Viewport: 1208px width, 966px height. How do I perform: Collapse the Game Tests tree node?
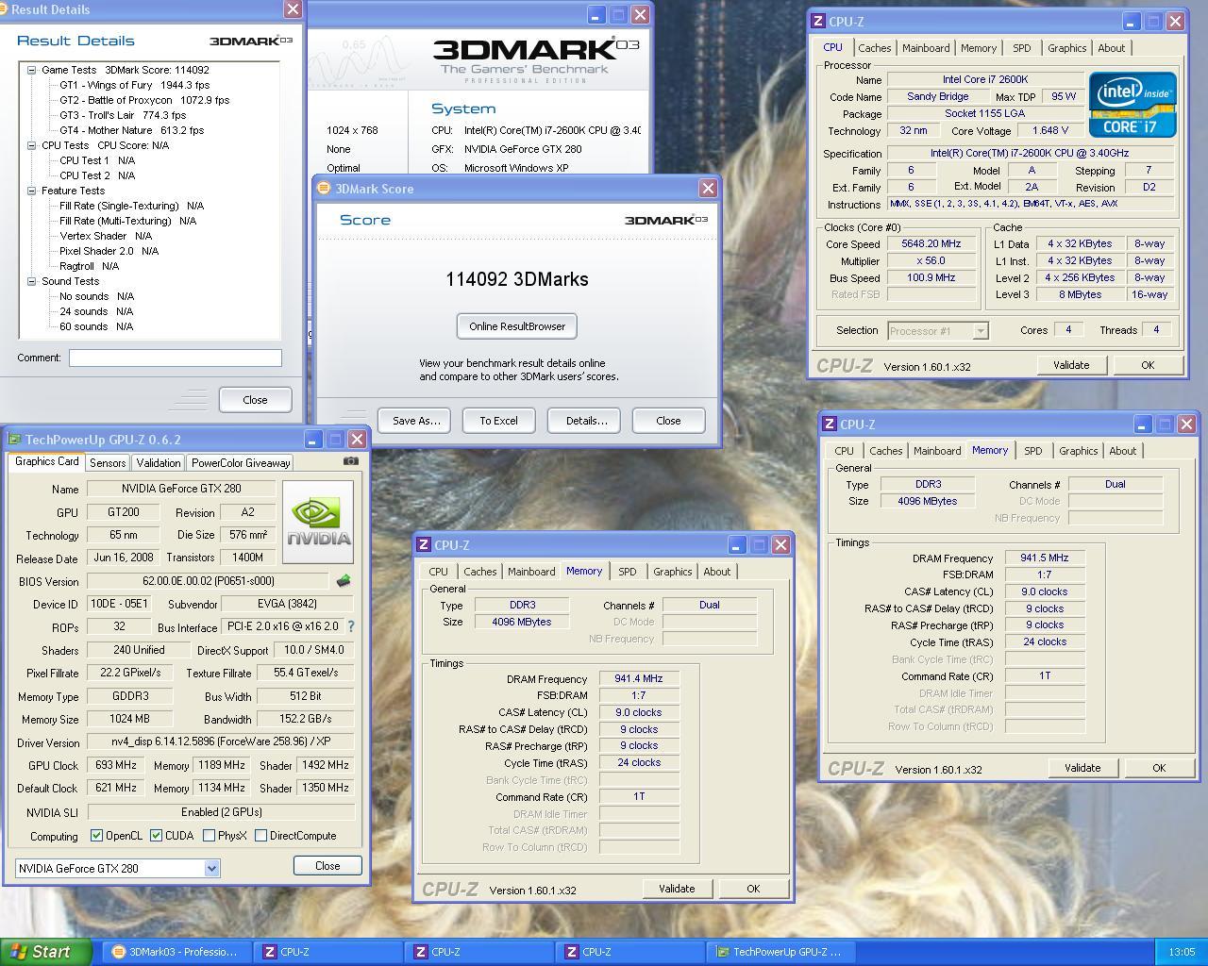click(x=31, y=70)
